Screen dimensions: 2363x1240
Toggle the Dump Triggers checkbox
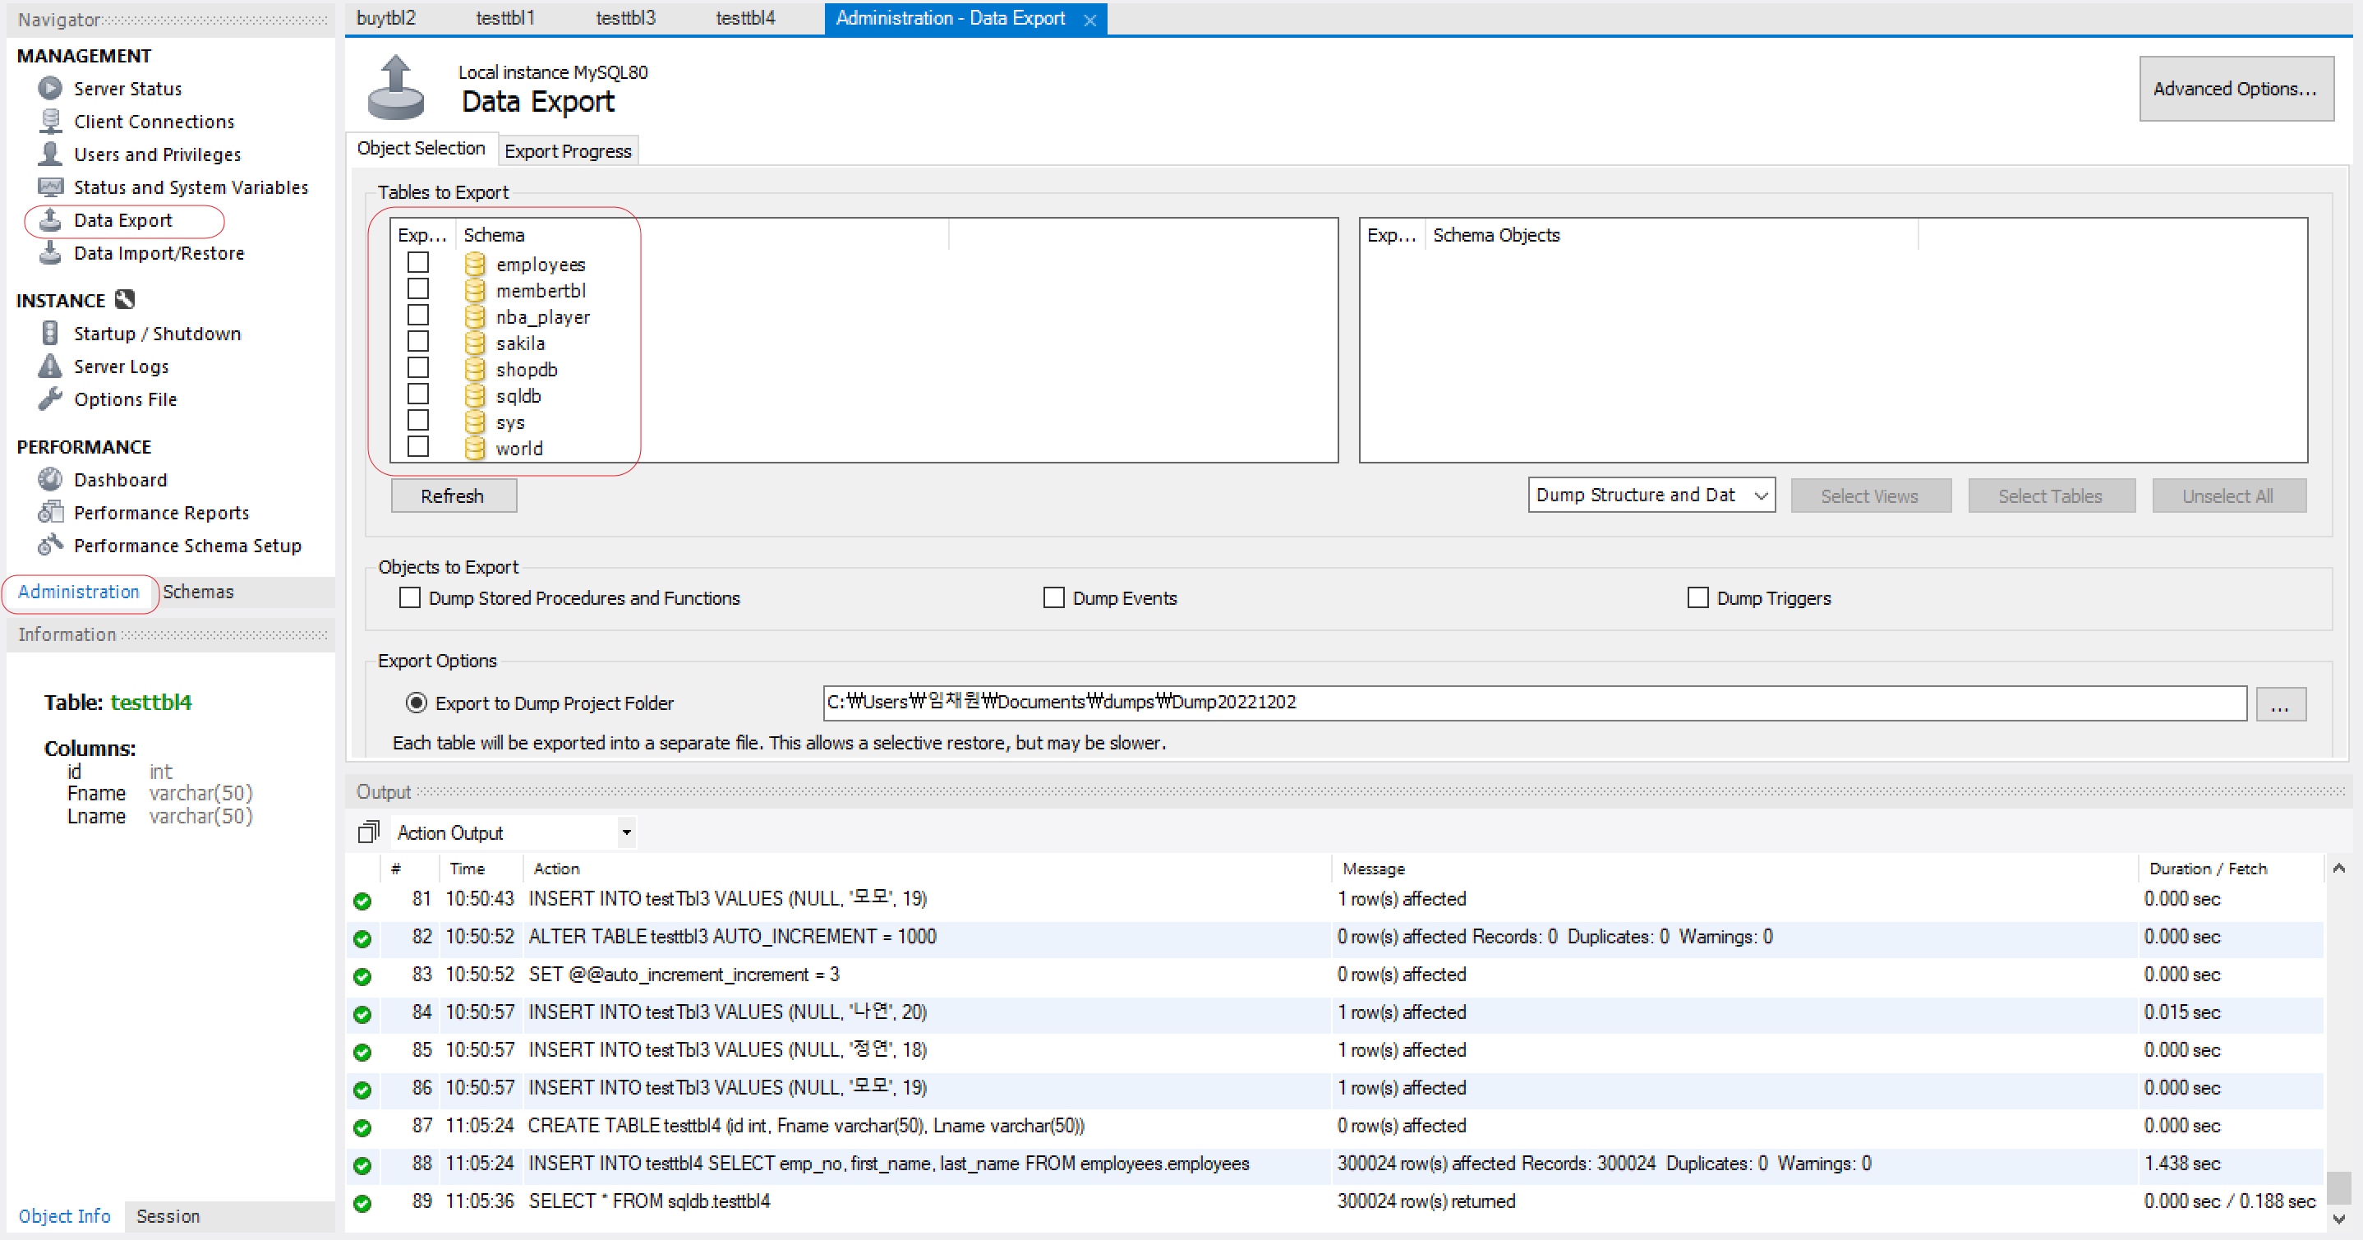tap(1697, 598)
